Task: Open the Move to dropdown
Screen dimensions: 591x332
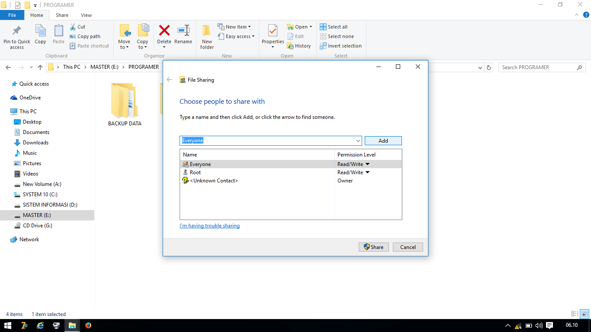Action: coord(124,45)
